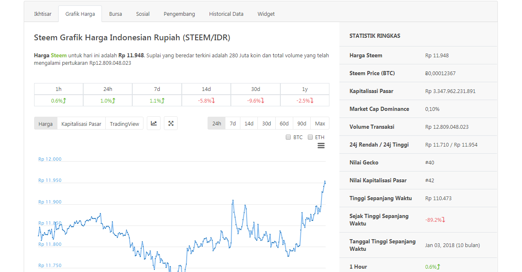Click the -89.2% since all-time high value
522x272 pixels.
click(435, 220)
